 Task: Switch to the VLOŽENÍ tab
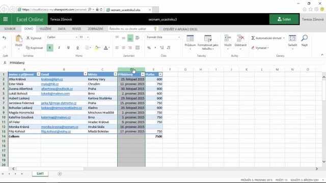(45, 29)
